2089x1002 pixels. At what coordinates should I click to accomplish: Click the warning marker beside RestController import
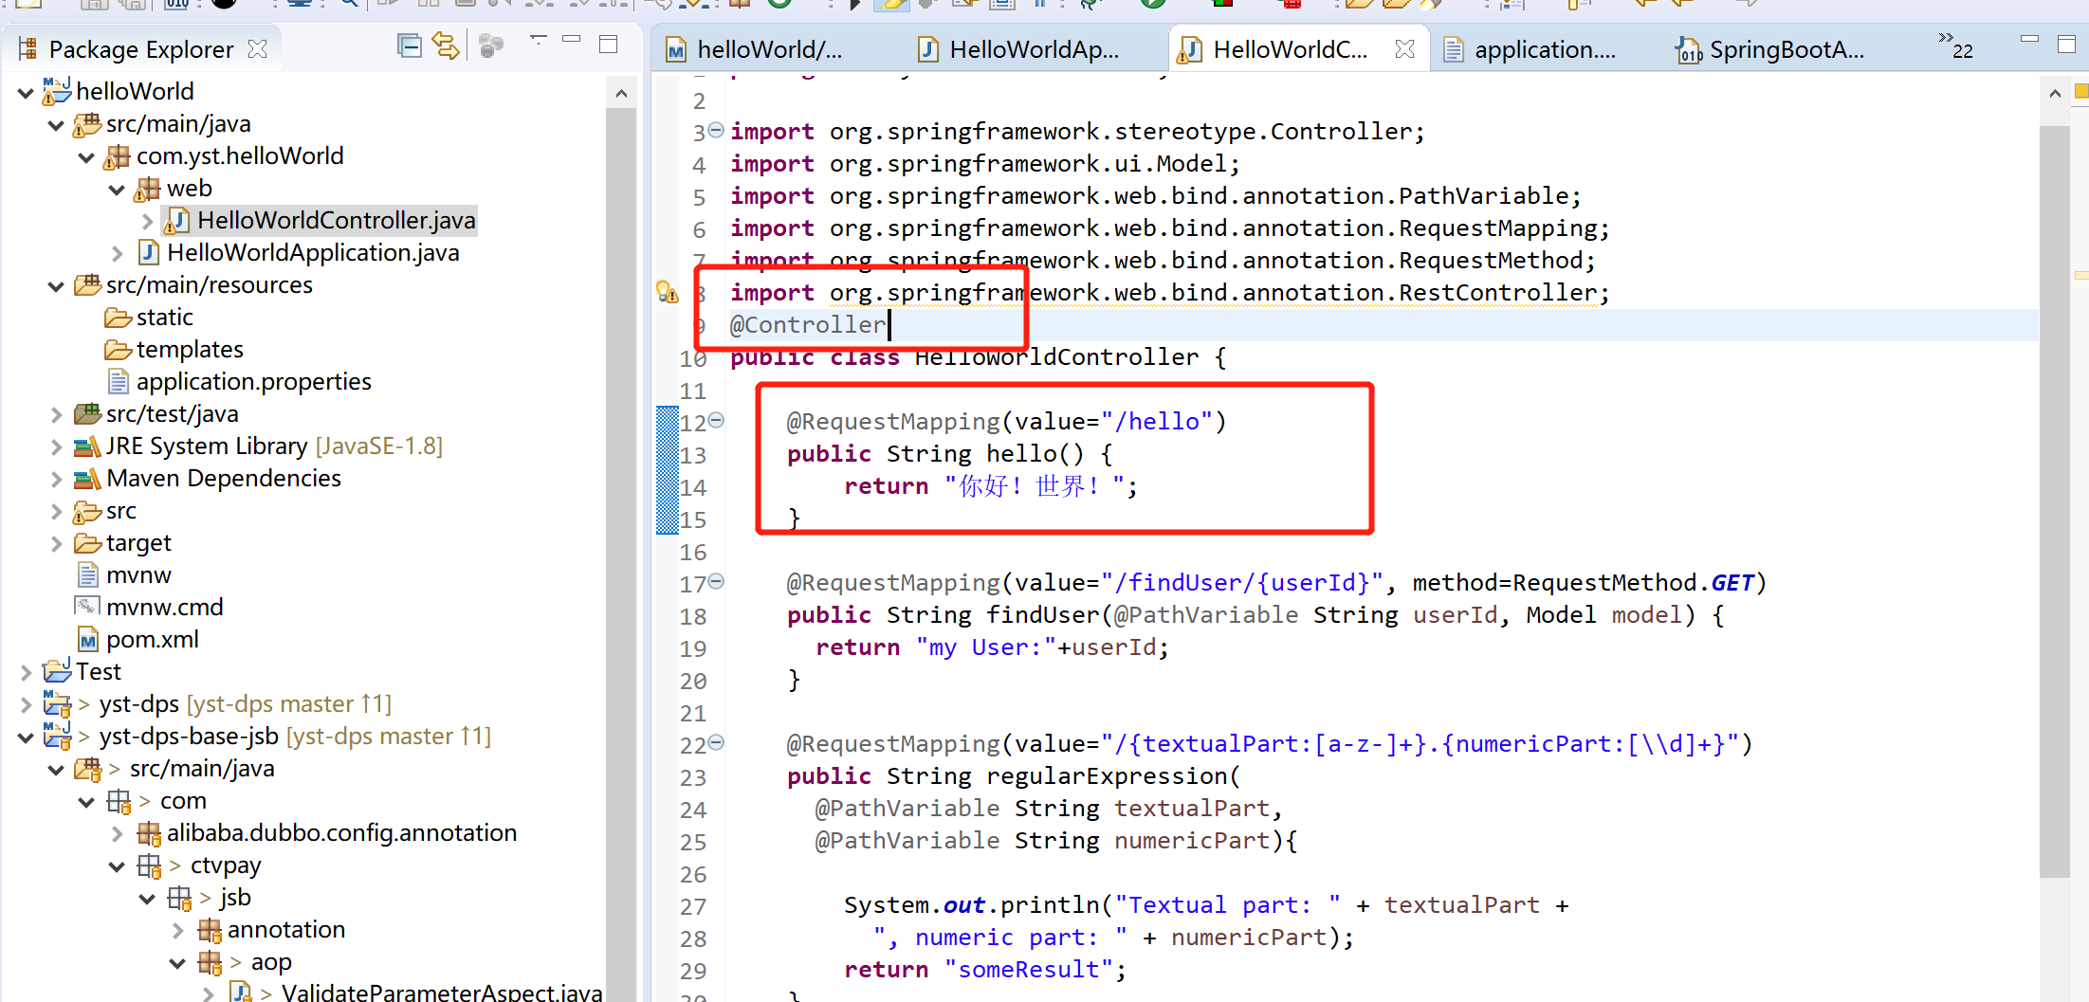[668, 292]
